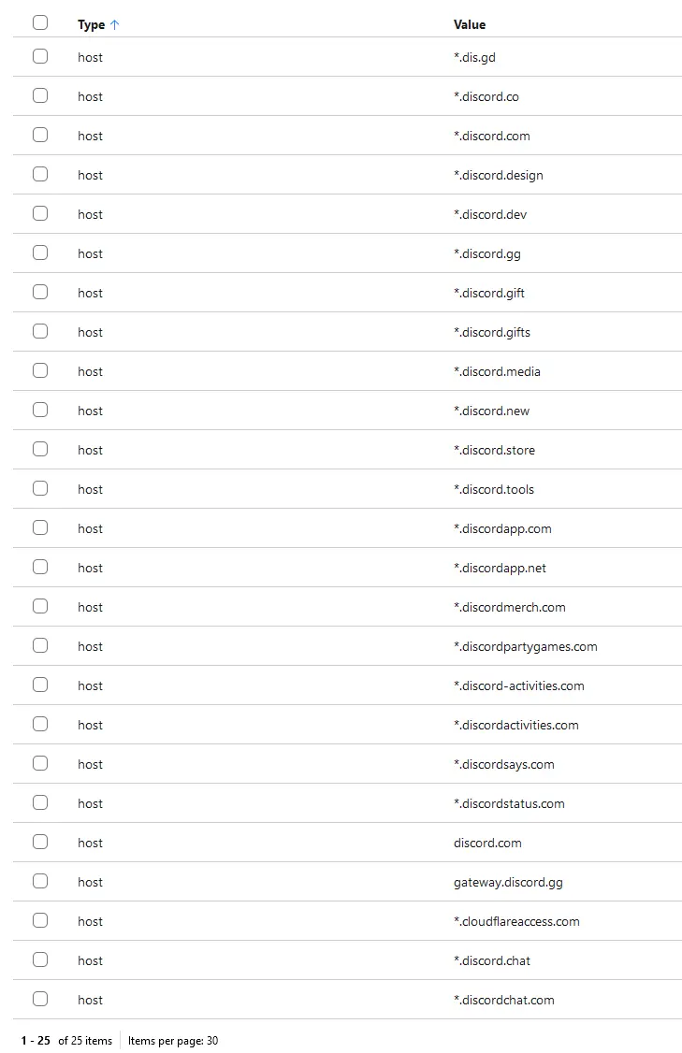This screenshot has height=1053, width=682.
Task: Check the box for *.dis.gd row
Action: [40, 56]
